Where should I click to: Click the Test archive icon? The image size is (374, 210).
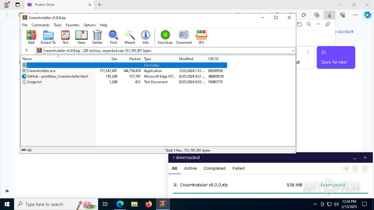(x=65, y=37)
